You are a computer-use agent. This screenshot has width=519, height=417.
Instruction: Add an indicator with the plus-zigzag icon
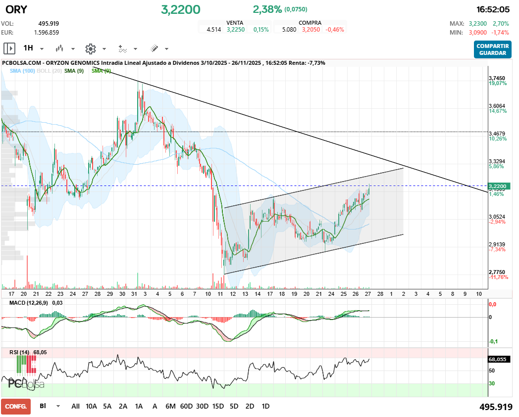(x=123, y=48)
